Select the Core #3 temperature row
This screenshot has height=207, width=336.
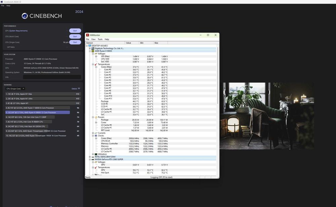(x=151, y=78)
